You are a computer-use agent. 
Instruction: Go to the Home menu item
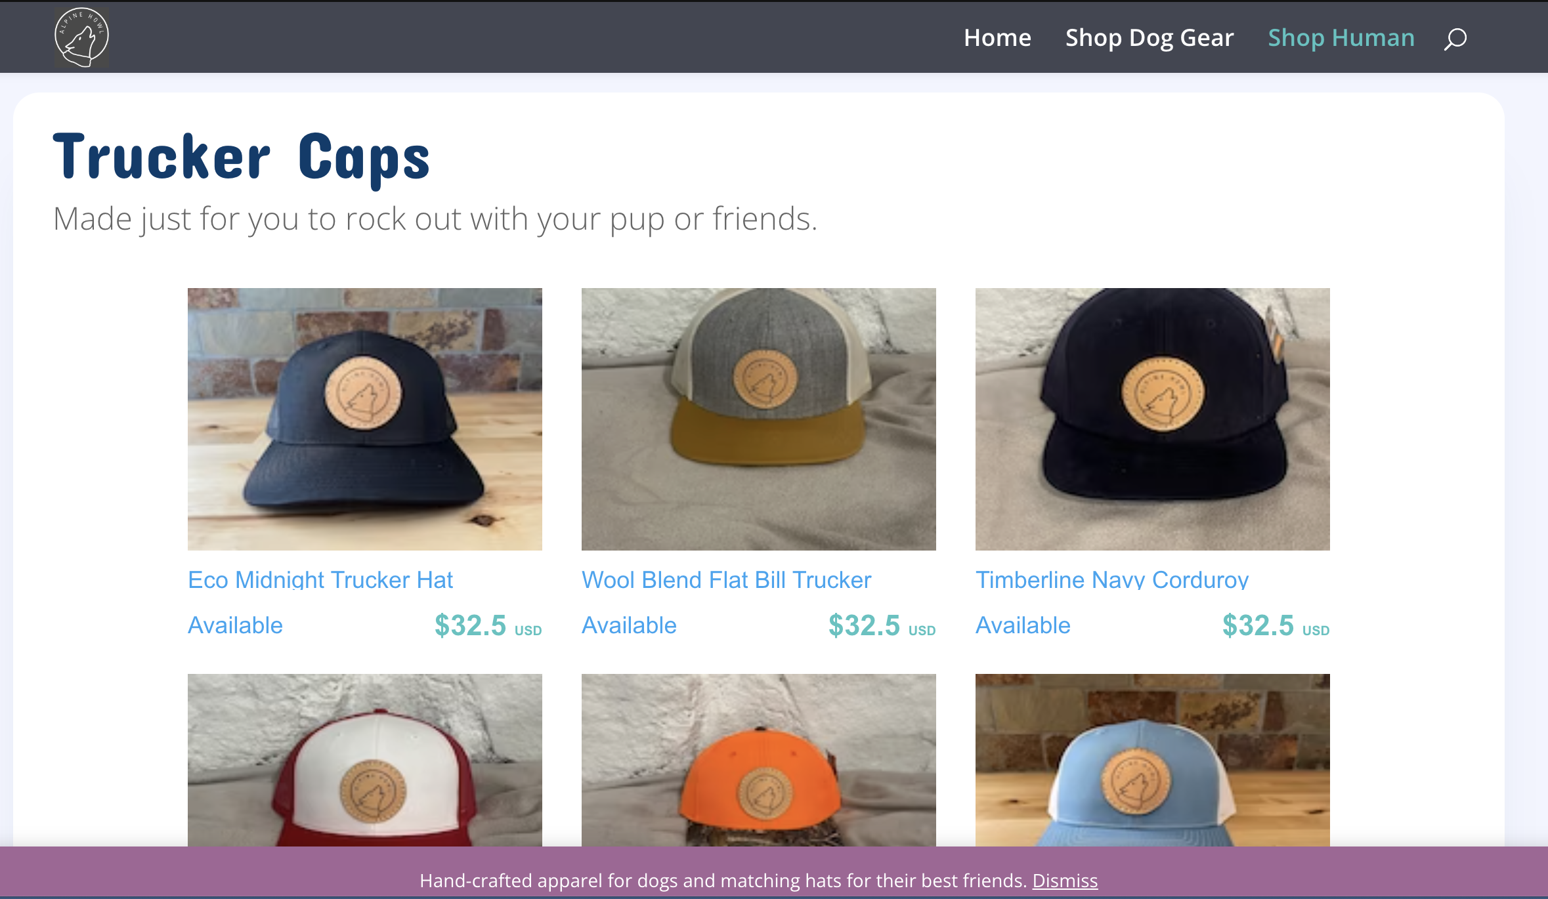(x=997, y=38)
